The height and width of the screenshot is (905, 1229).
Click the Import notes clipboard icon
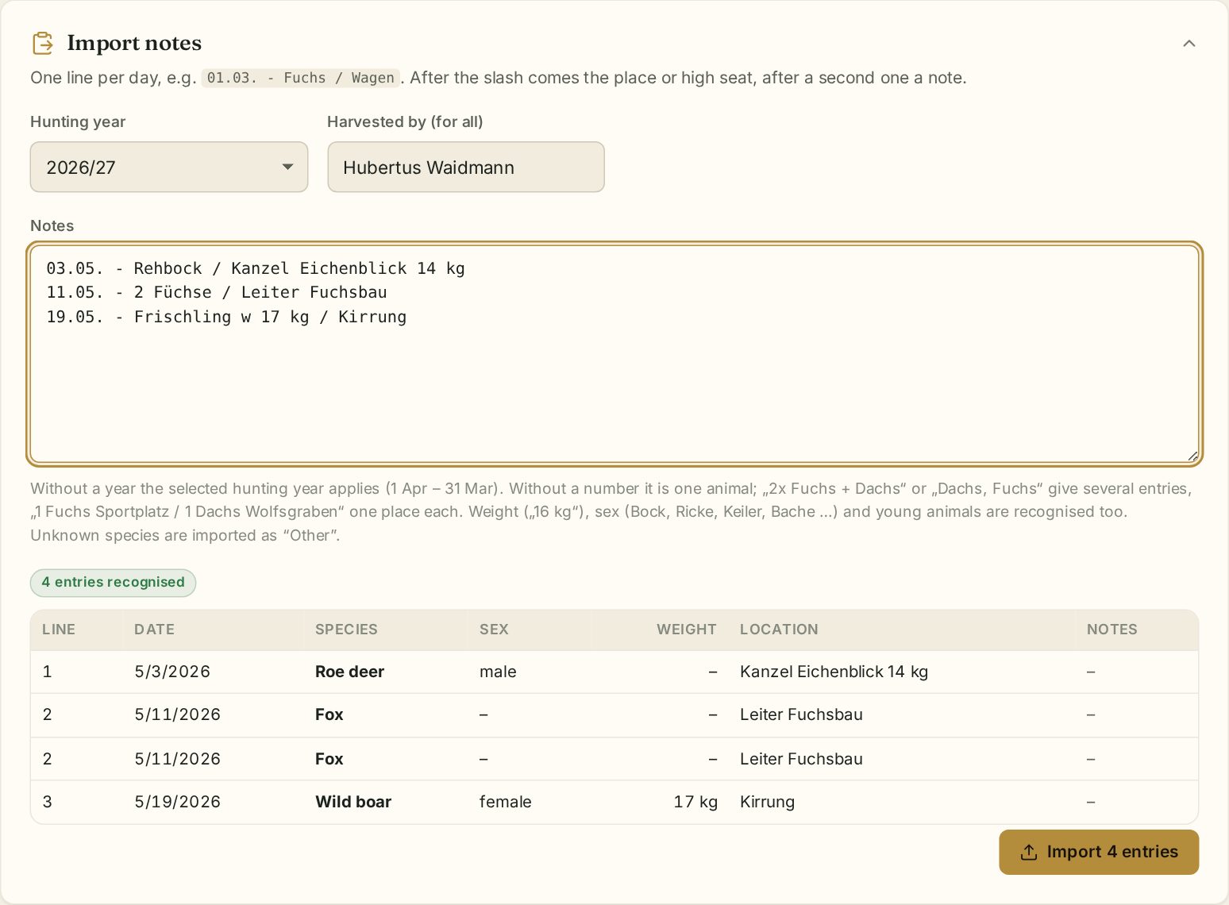[43, 43]
